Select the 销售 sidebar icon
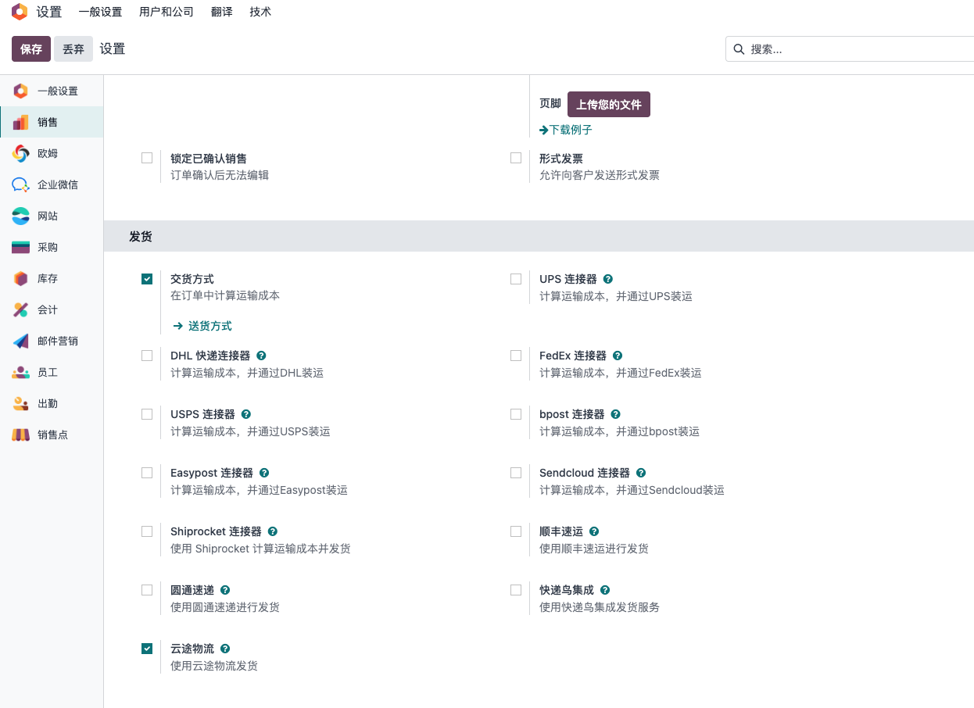Image resolution: width=974 pixels, height=708 pixels. (20, 122)
